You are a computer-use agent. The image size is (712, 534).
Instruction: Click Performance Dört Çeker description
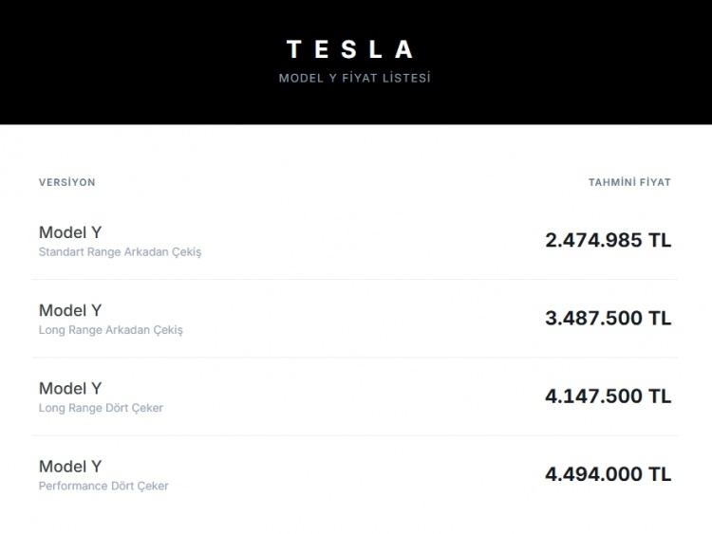click(x=103, y=486)
